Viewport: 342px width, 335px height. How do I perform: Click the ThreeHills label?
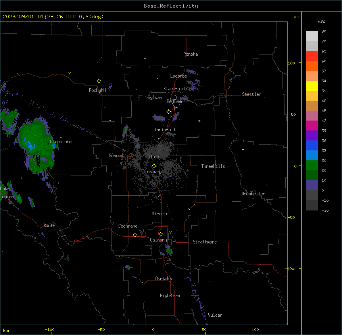(213, 166)
